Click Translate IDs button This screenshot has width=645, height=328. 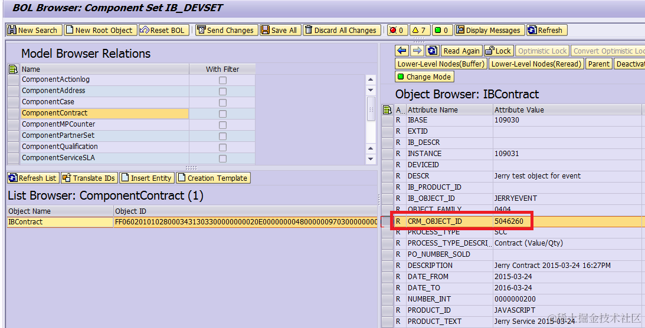[x=89, y=178]
